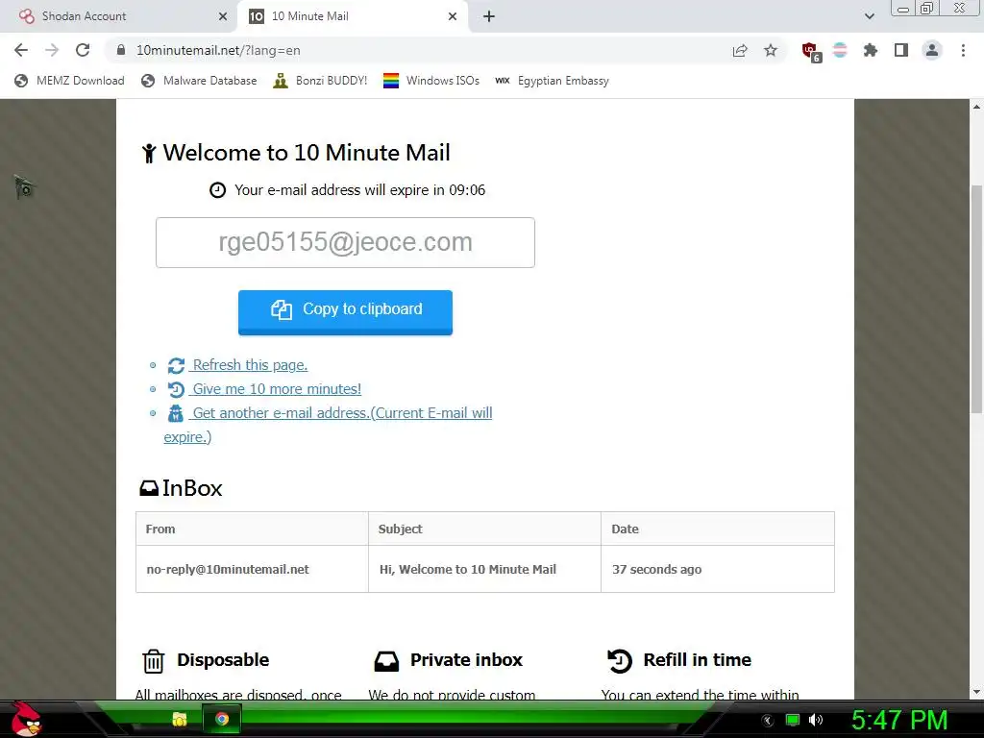Open MEMZ Download bookmark
The height and width of the screenshot is (738, 984).
coord(69,81)
